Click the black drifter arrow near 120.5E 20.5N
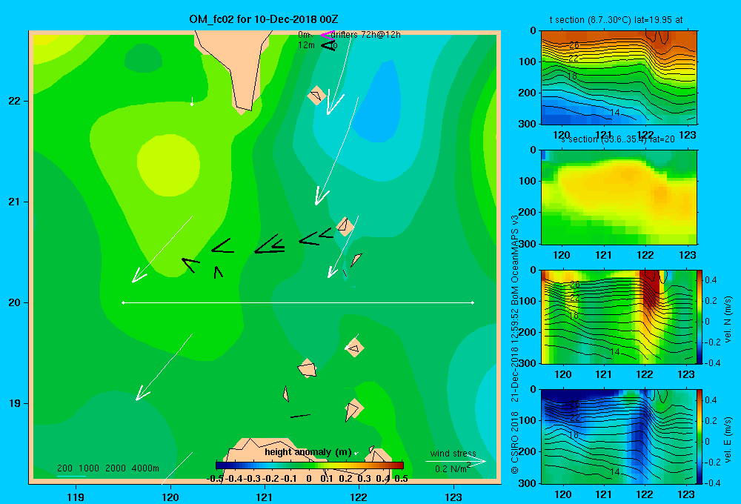This screenshot has width=741, height=504. click(222, 246)
